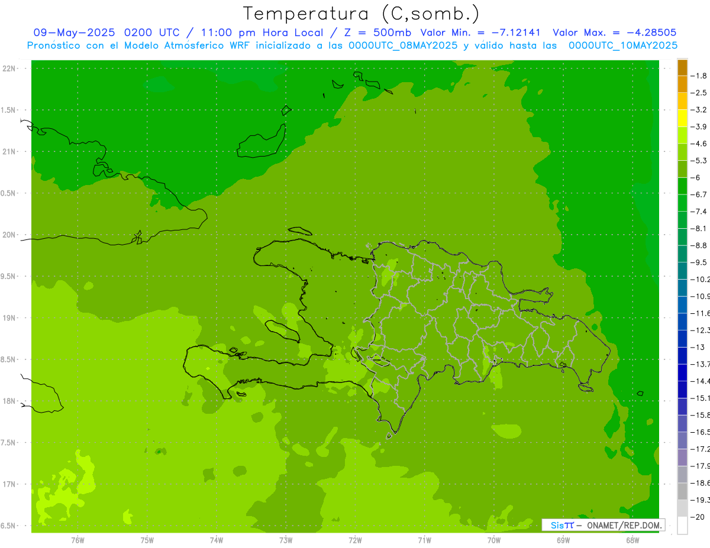710x548 pixels.
Task: Click the "Temperatura (C,somb.)" map title
Action: (362, 14)
